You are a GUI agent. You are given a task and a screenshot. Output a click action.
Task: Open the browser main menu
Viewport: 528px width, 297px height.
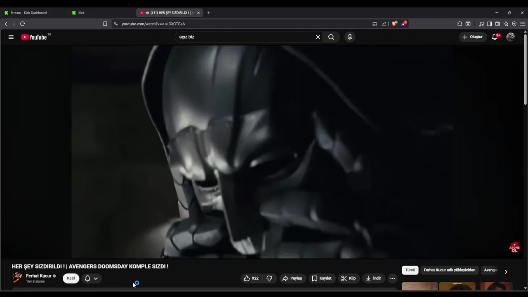[522, 24]
